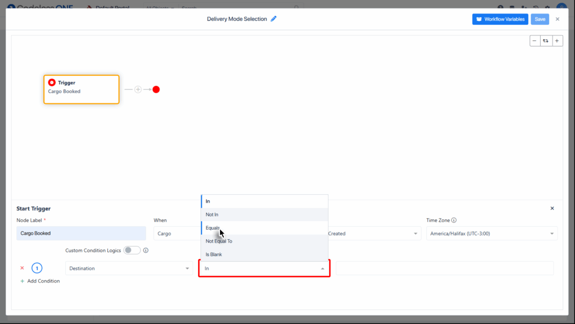
Task: Close the Start Trigger panel
Action: (x=552, y=208)
